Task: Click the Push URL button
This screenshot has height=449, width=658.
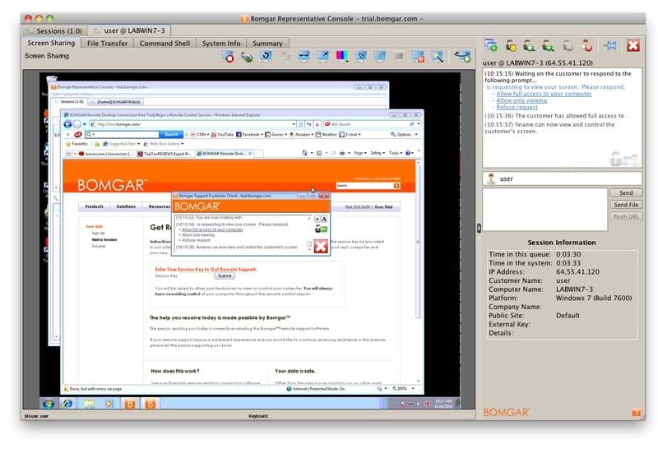Action: pyautogui.click(x=626, y=216)
